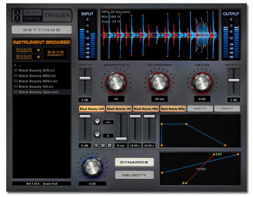Select the Black Beauty NRG slot tab
253x197 pixels.
146,109
